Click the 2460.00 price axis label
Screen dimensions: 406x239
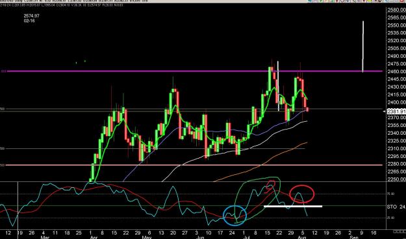point(396,71)
